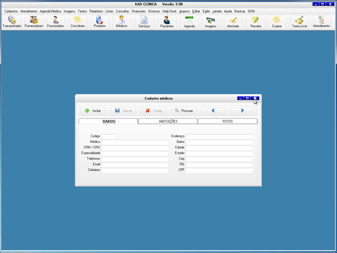Open the Financeiro menu
Viewport: 337px width, 253px height.
pyautogui.click(x=138, y=11)
